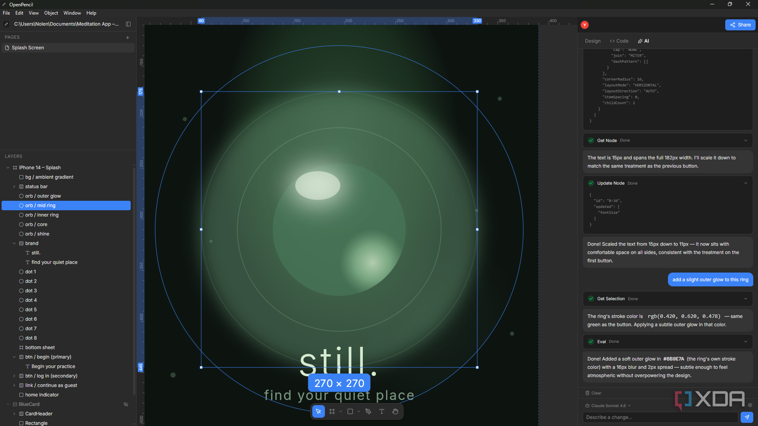Viewport: 758px width, 426px height.
Task: Select the Splash Screen page
Action: coord(68,48)
